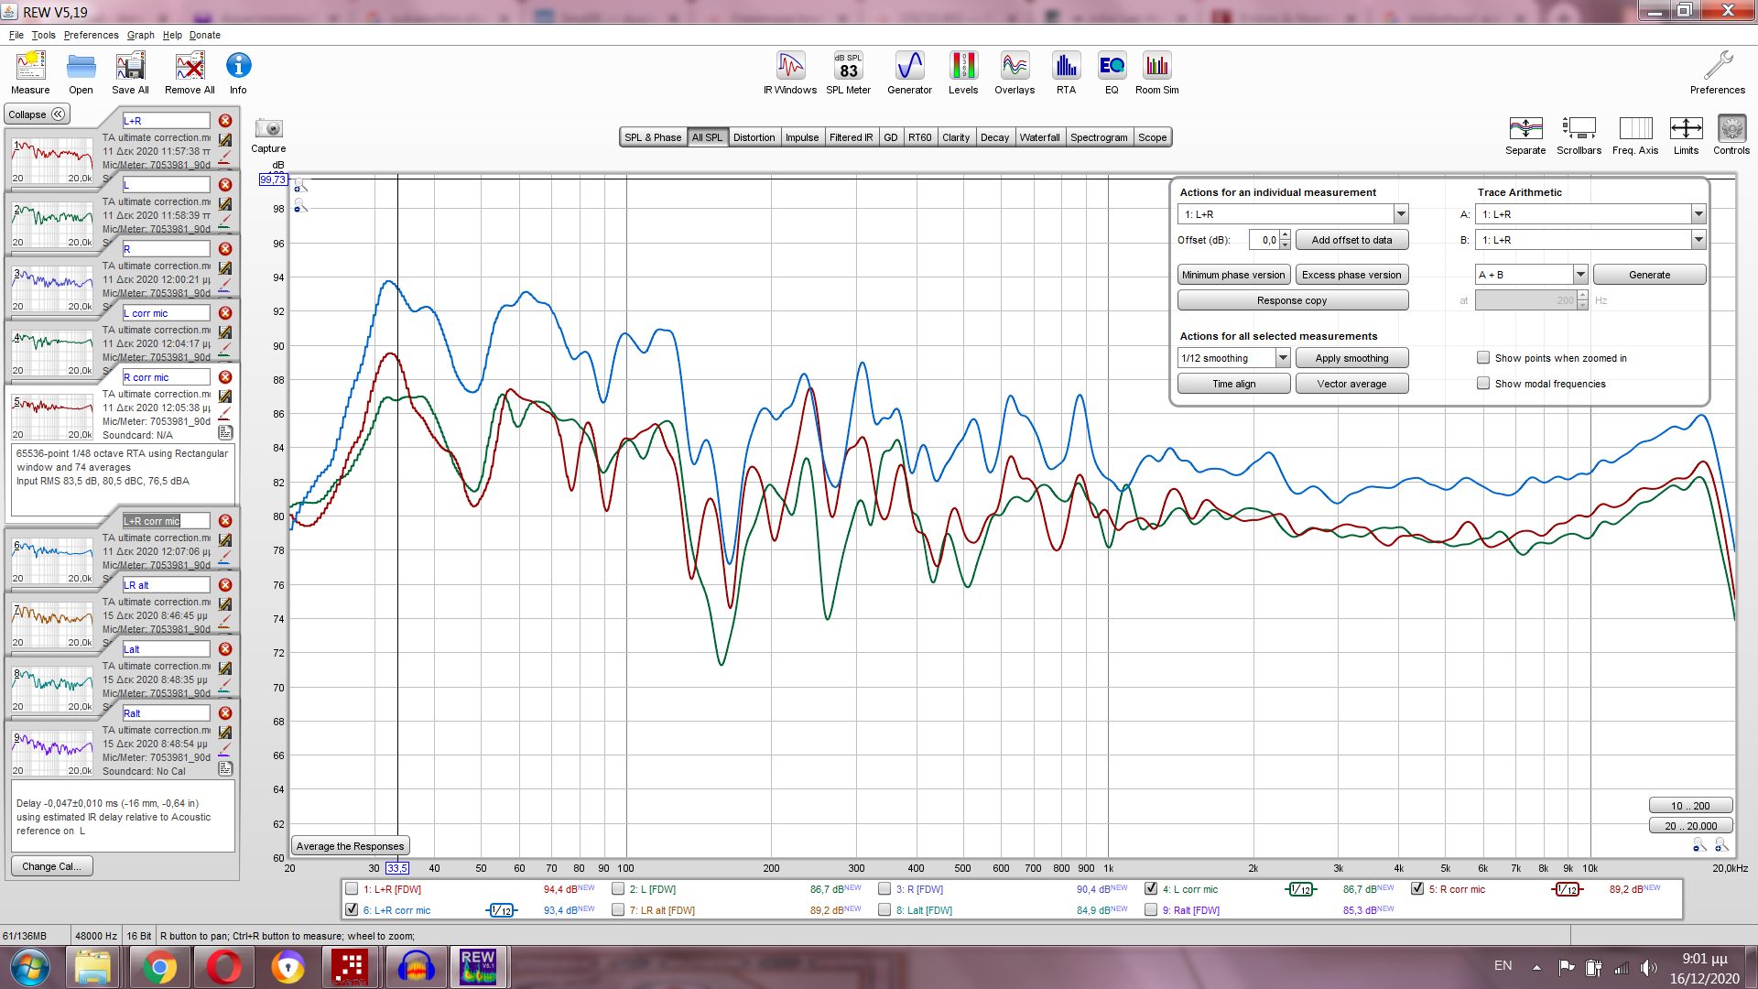Enable Show modal frequencies checkbox
The height and width of the screenshot is (989, 1758).
click(x=1482, y=384)
